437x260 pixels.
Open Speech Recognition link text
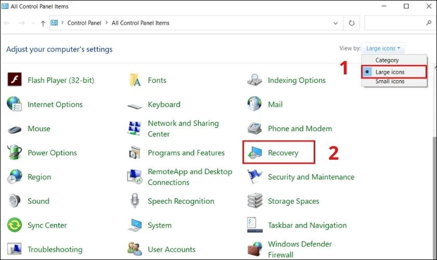[181, 201]
